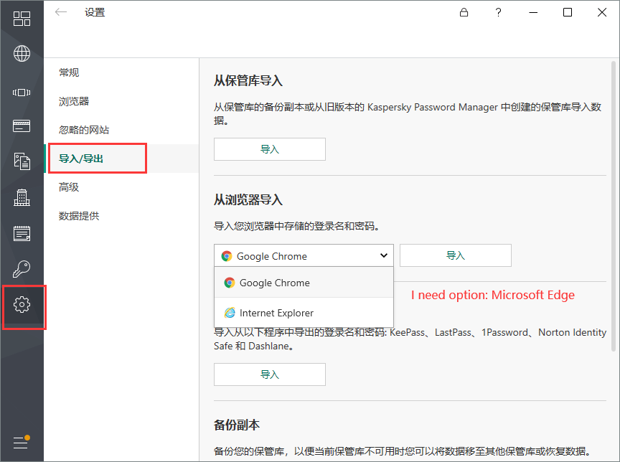Choose Internet Explorer from dropdown list

(x=304, y=313)
